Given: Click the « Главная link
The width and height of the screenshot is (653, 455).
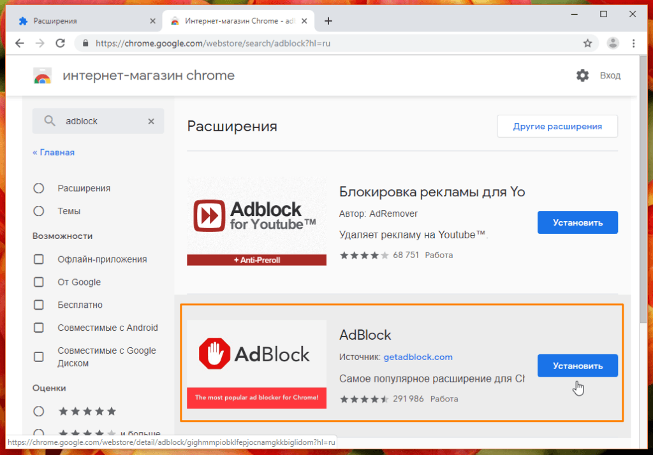Looking at the screenshot, I should (54, 152).
